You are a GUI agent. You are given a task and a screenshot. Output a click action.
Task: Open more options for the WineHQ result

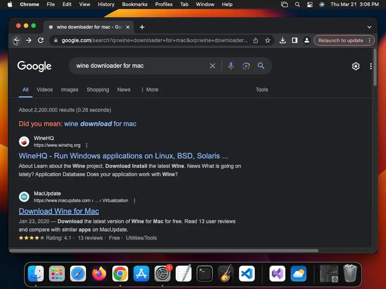pos(87,145)
